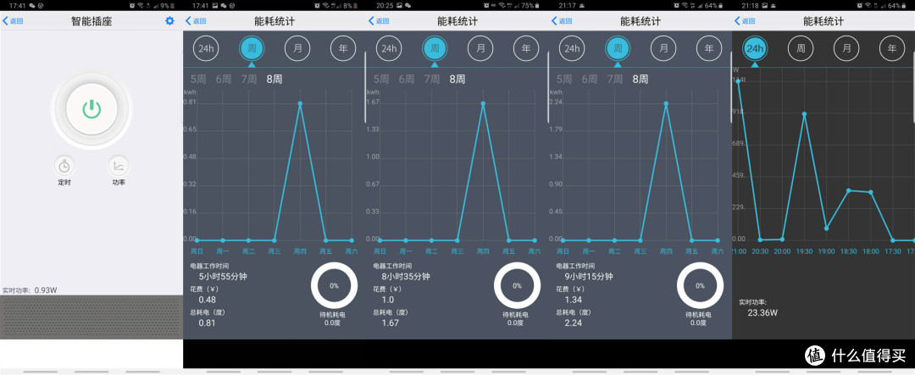Select 年 tab on the 1.67 kWh screen

[x=526, y=48]
